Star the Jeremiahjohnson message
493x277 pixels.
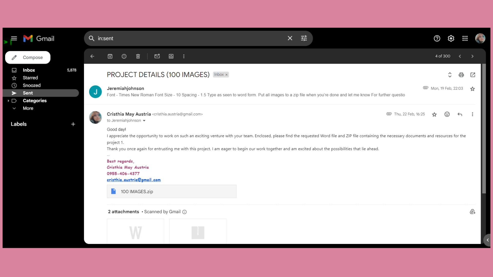pyautogui.click(x=472, y=89)
